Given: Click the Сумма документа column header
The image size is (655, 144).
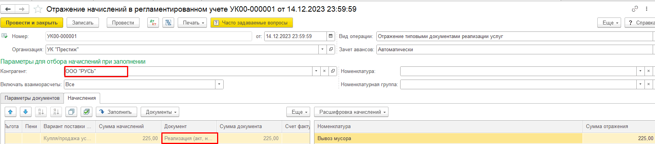Looking at the screenshot, I should point(249,126).
